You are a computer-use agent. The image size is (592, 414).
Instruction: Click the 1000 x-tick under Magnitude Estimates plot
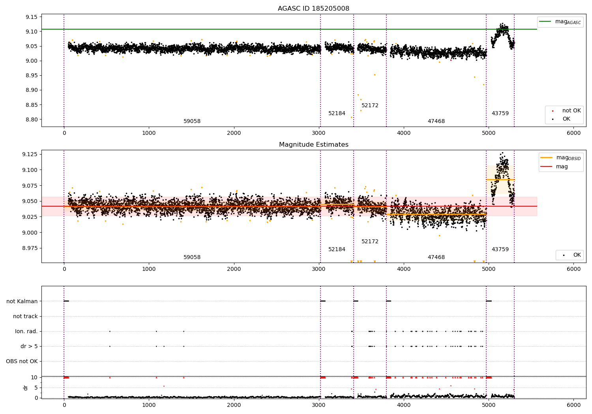(149, 269)
